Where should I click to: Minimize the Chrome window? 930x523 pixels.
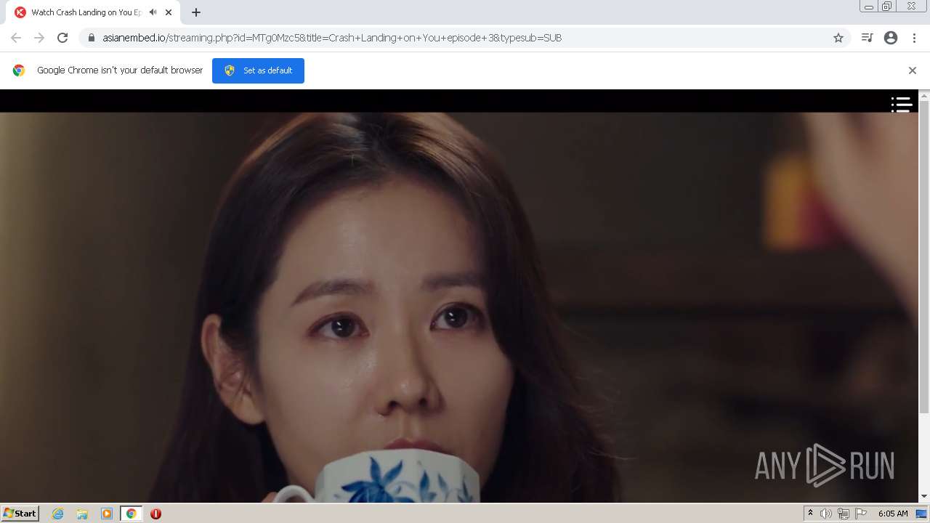869,7
